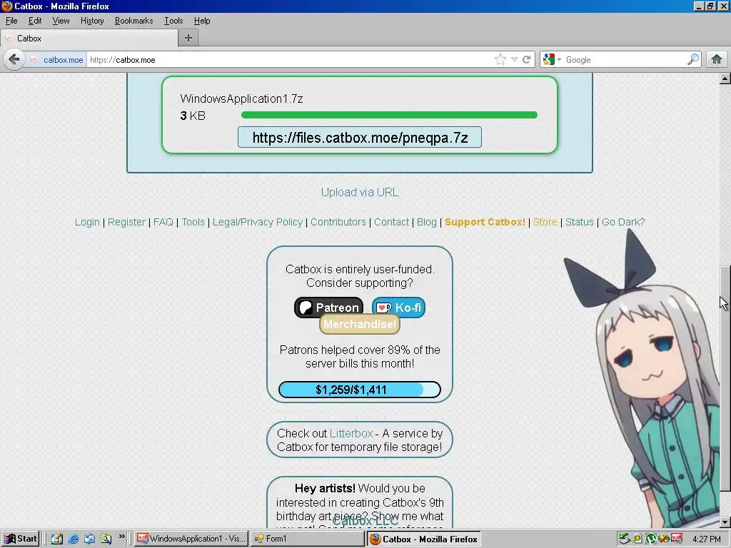Image resolution: width=731 pixels, height=548 pixels.
Task: Open the Help menu
Action: coord(202,21)
